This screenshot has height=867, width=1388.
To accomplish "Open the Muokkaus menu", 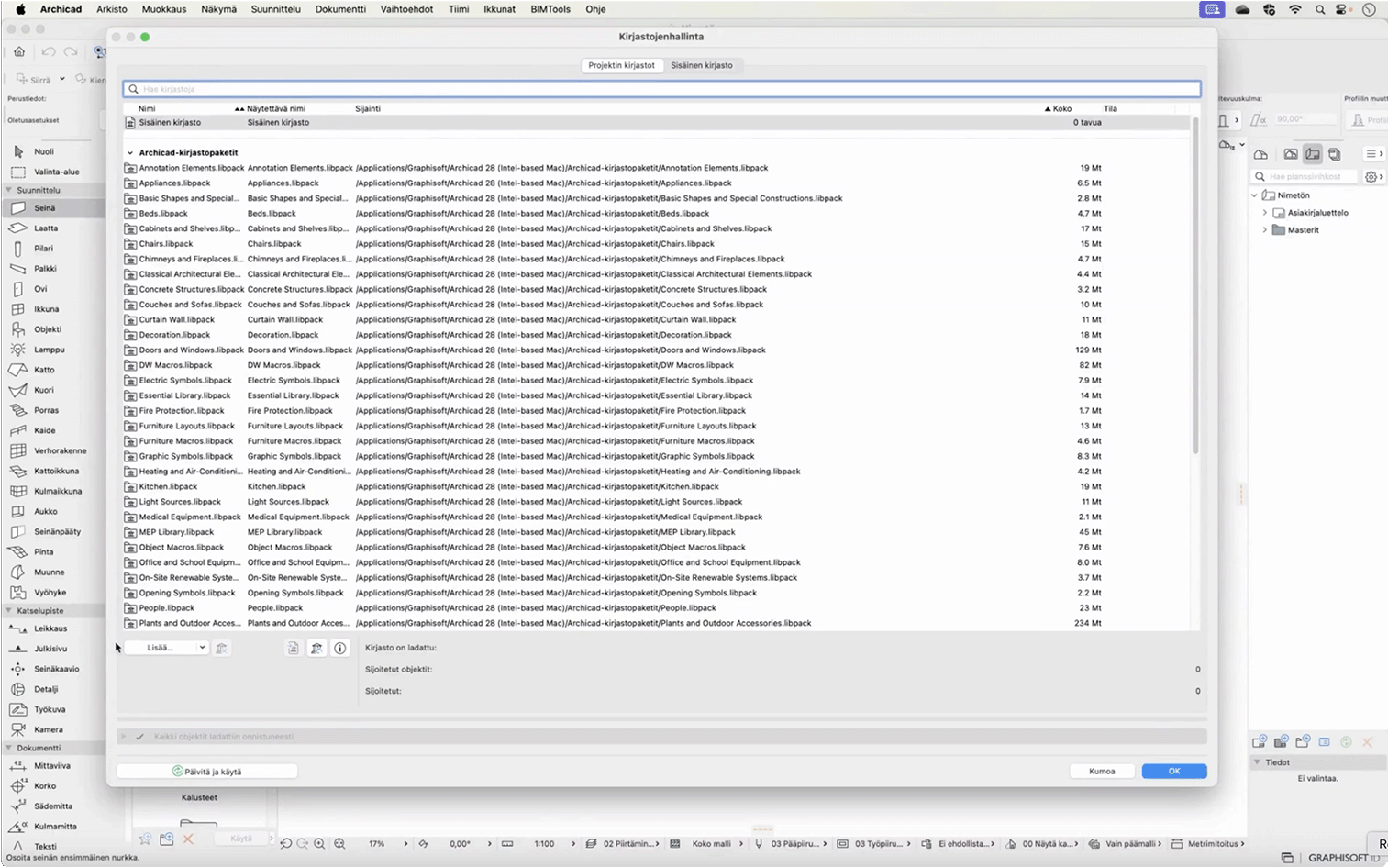I will click(164, 9).
